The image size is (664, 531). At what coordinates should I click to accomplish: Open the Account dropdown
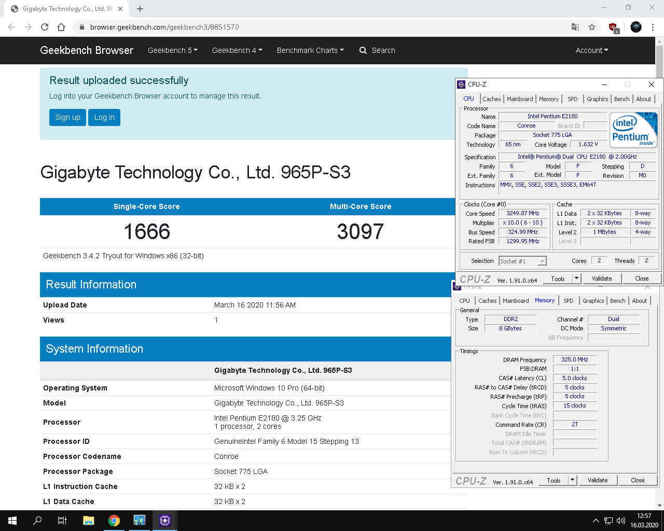click(592, 50)
